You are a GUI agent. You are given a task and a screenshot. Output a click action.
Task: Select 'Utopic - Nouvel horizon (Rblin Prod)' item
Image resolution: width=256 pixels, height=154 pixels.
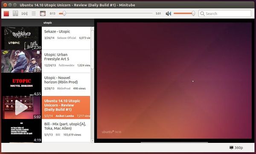(46, 84)
